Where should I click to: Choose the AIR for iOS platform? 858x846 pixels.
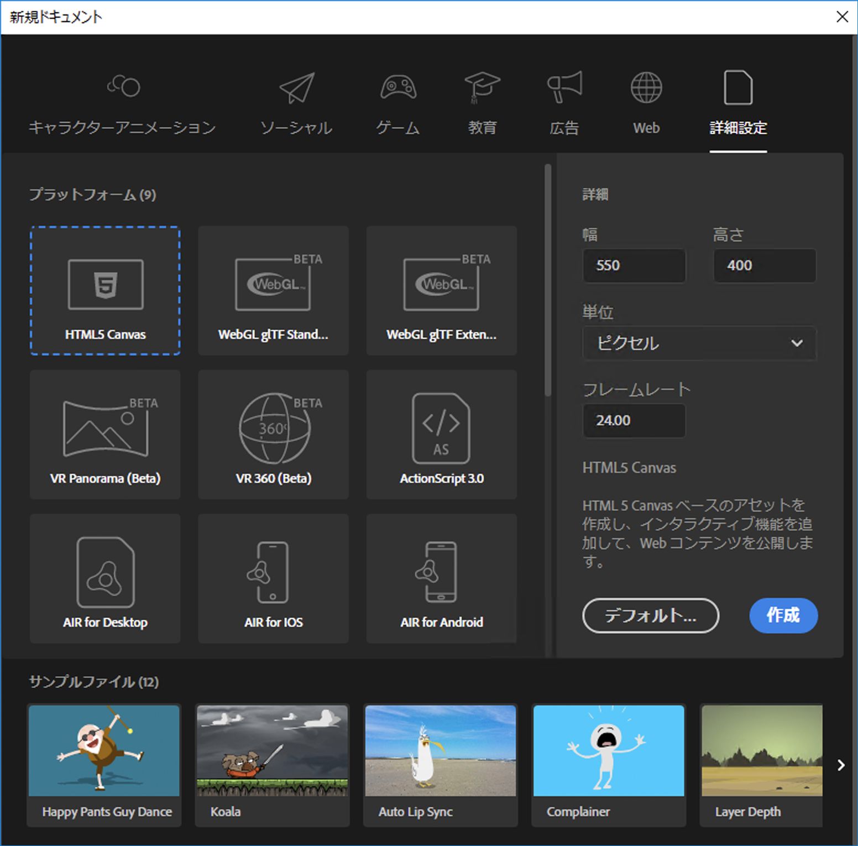(x=273, y=578)
